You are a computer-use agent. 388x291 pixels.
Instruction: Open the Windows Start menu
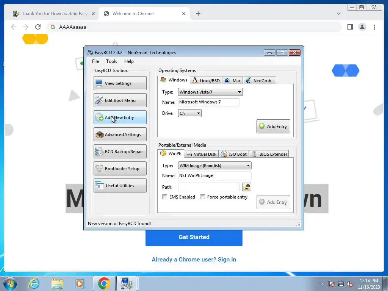[10, 283]
